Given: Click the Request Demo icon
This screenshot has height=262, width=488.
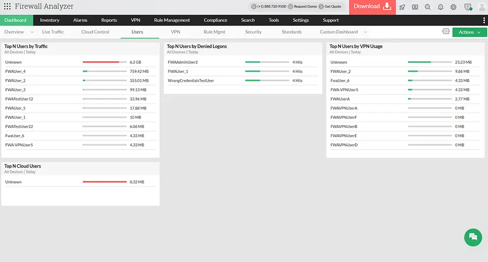Looking at the screenshot, I should 290,6.
